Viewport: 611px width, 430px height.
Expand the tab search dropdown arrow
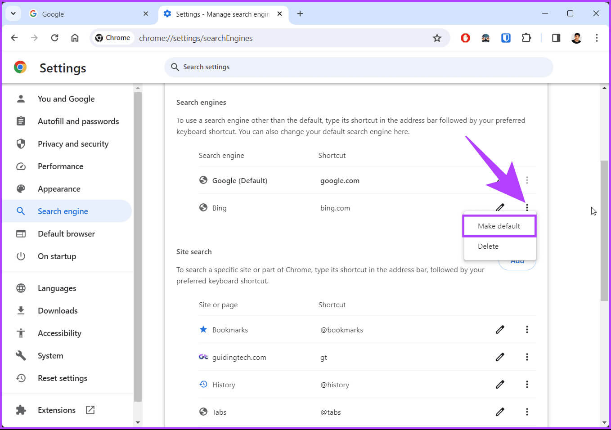13,13
